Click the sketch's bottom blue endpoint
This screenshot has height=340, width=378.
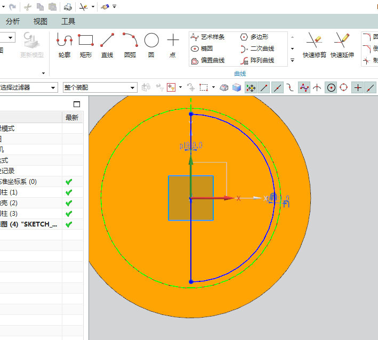click(x=191, y=281)
